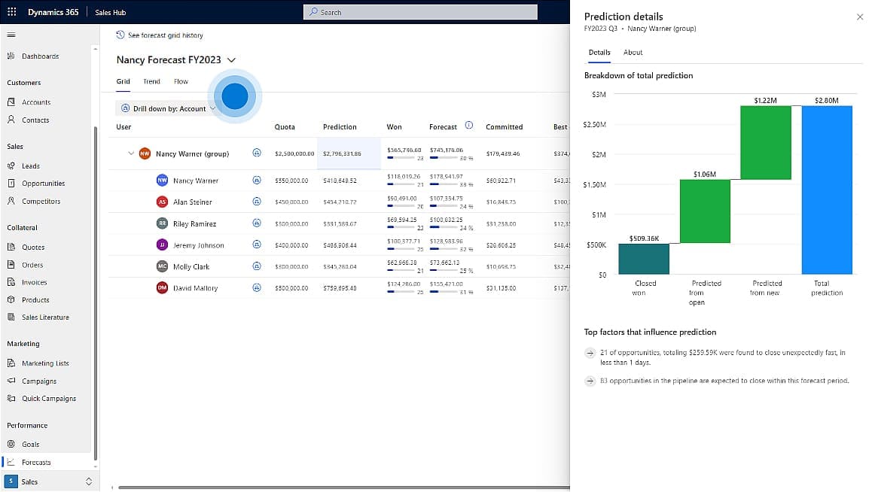Click the Nancy Warner individual row name
Screen dimensions: 875x492
click(196, 181)
